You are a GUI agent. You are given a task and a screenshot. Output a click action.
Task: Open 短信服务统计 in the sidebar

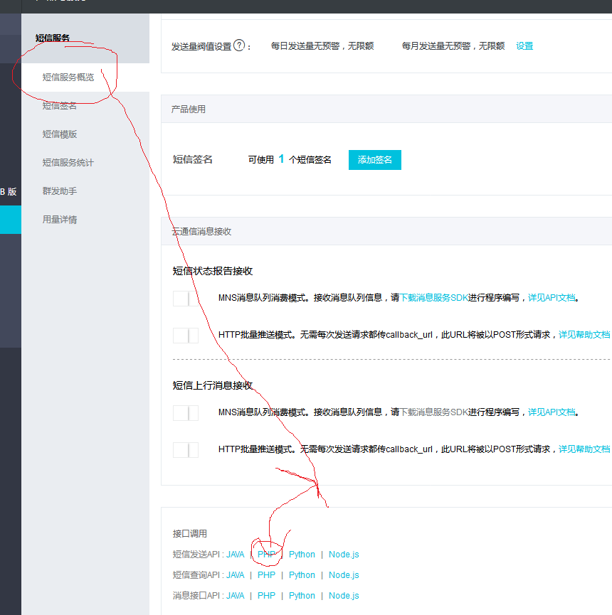tap(68, 163)
